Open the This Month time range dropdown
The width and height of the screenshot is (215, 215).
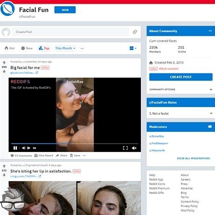tap(65, 48)
